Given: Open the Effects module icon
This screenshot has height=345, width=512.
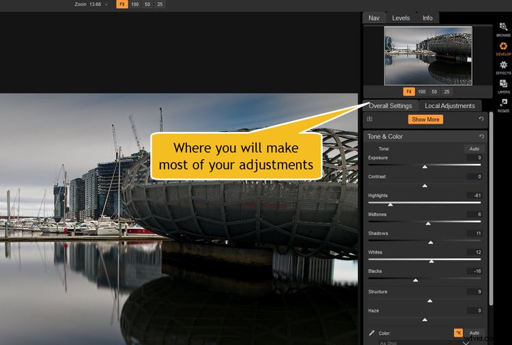Looking at the screenshot, I should pyautogui.click(x=503, y=68).
